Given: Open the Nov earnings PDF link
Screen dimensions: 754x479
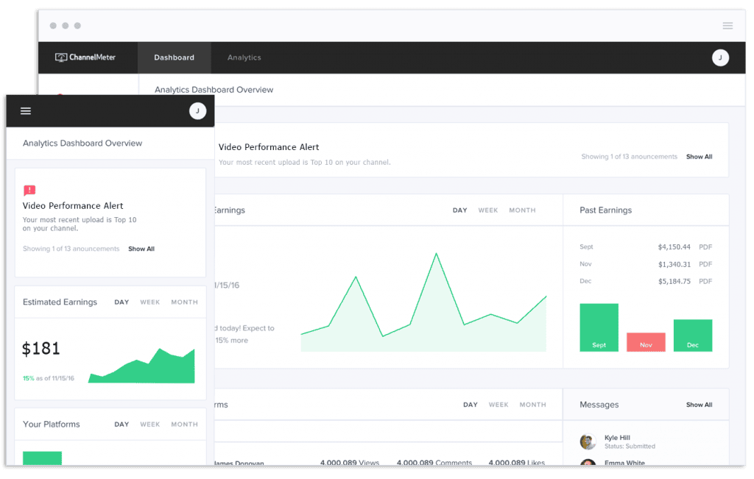Looking at the screenshot, I should click(x=705, y=264).
